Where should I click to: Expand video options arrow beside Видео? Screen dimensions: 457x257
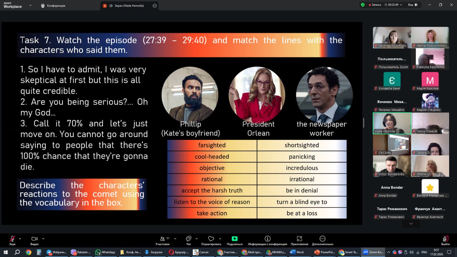(x=43, y=238)
